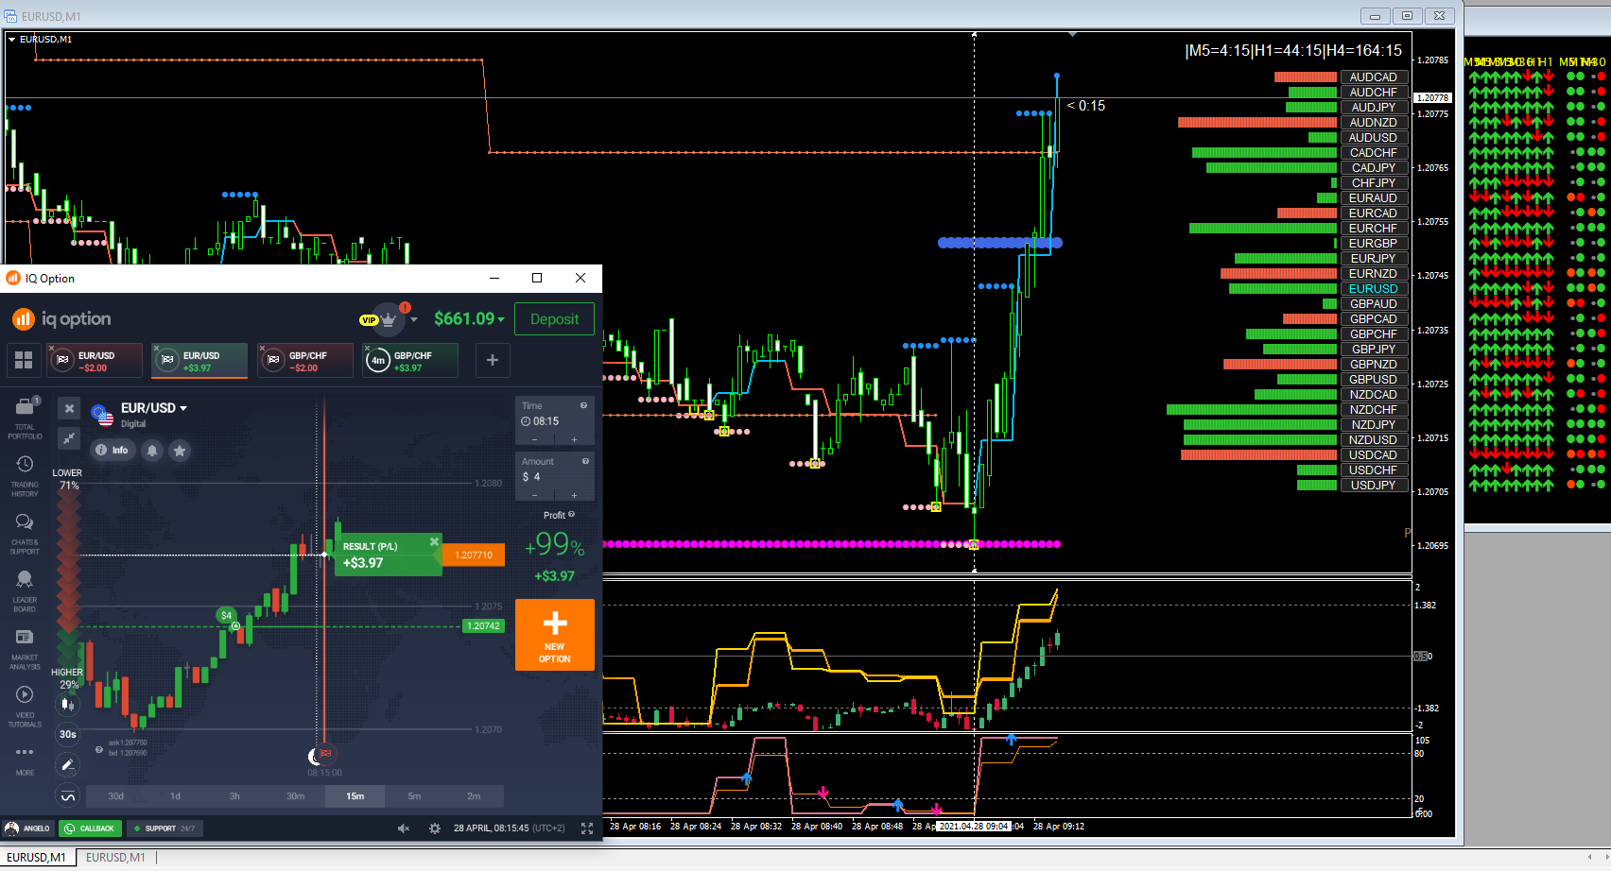The height and width of the screenshot is (871, 1611).
Task: Toggle sound mute in IQ Option
Action: tap(404, 828)
